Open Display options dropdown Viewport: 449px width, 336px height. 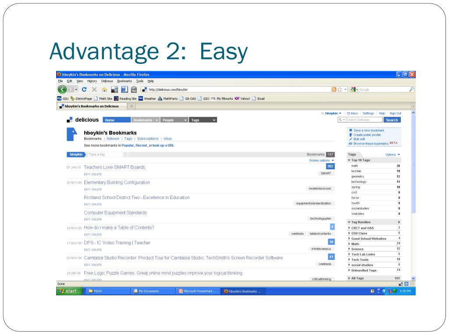tap(321, 161)
